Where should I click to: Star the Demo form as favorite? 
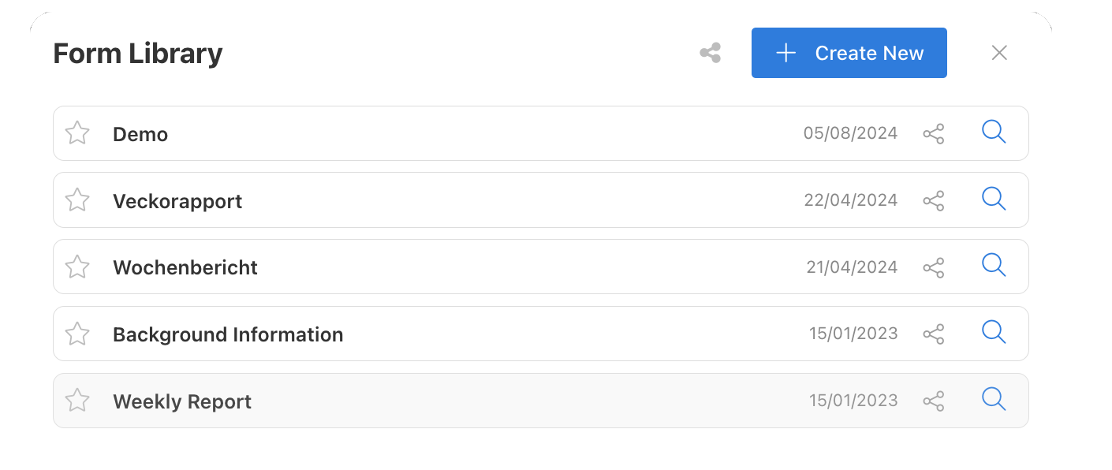77,133
